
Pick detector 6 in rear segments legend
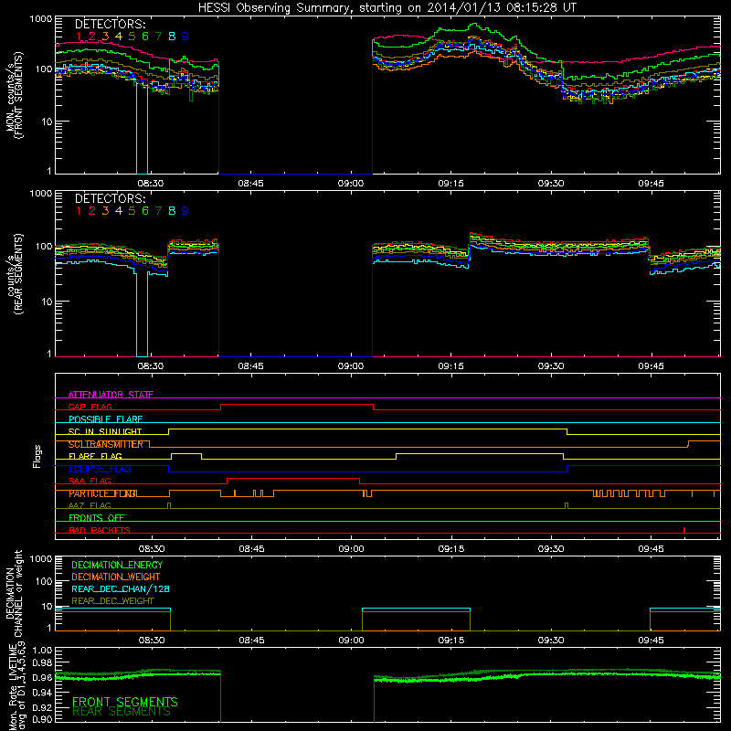click(x=145, y=211)
